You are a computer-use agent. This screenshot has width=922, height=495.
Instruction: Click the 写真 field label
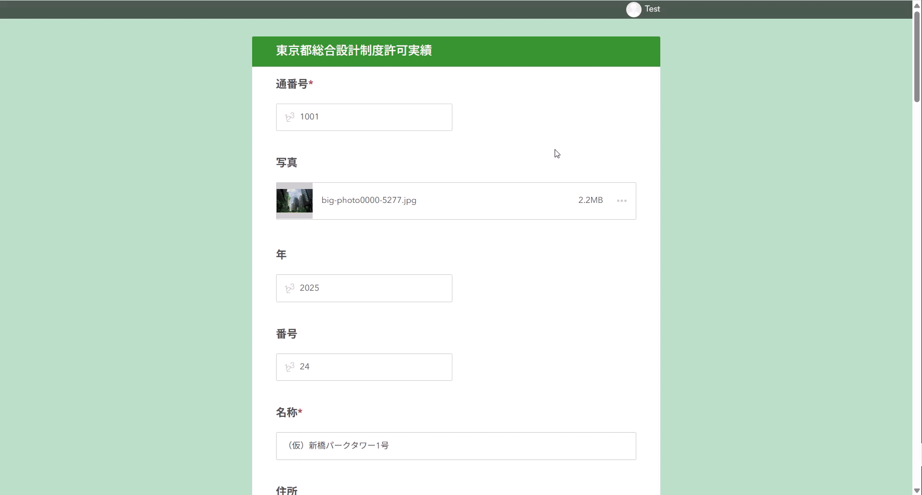click(287, 163)
